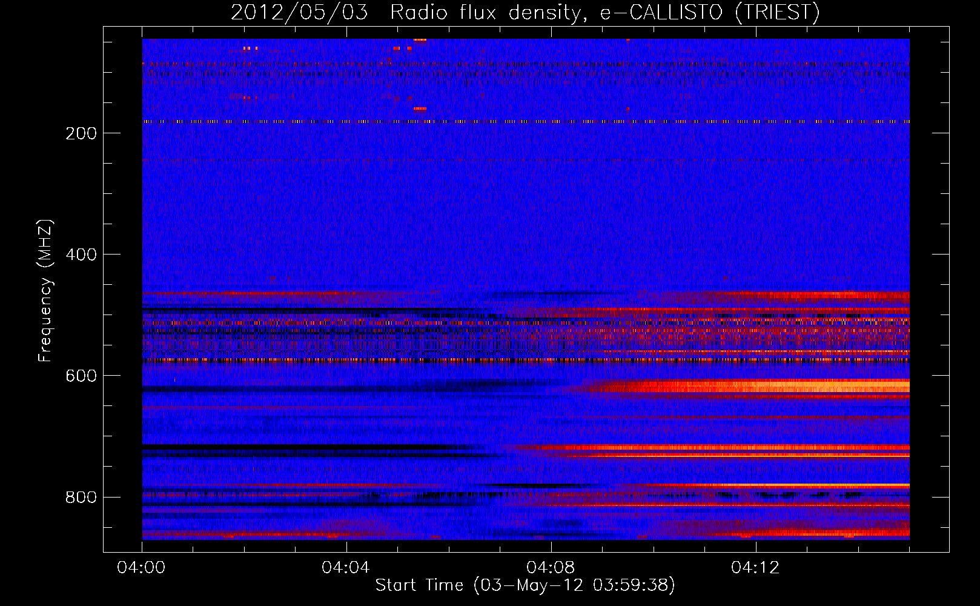Image resolution: width=980 pixels, height=606 pixels.
Task: Click the '04:04' time axis label
Action: (346, 568)
